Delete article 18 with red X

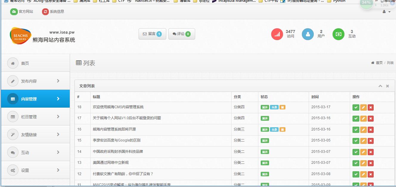tap(371, 108)
